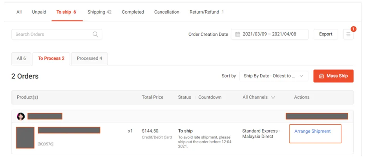The image size is (369, 160).
Task: Open the calendar icon in date field
Action: point(237,34)
